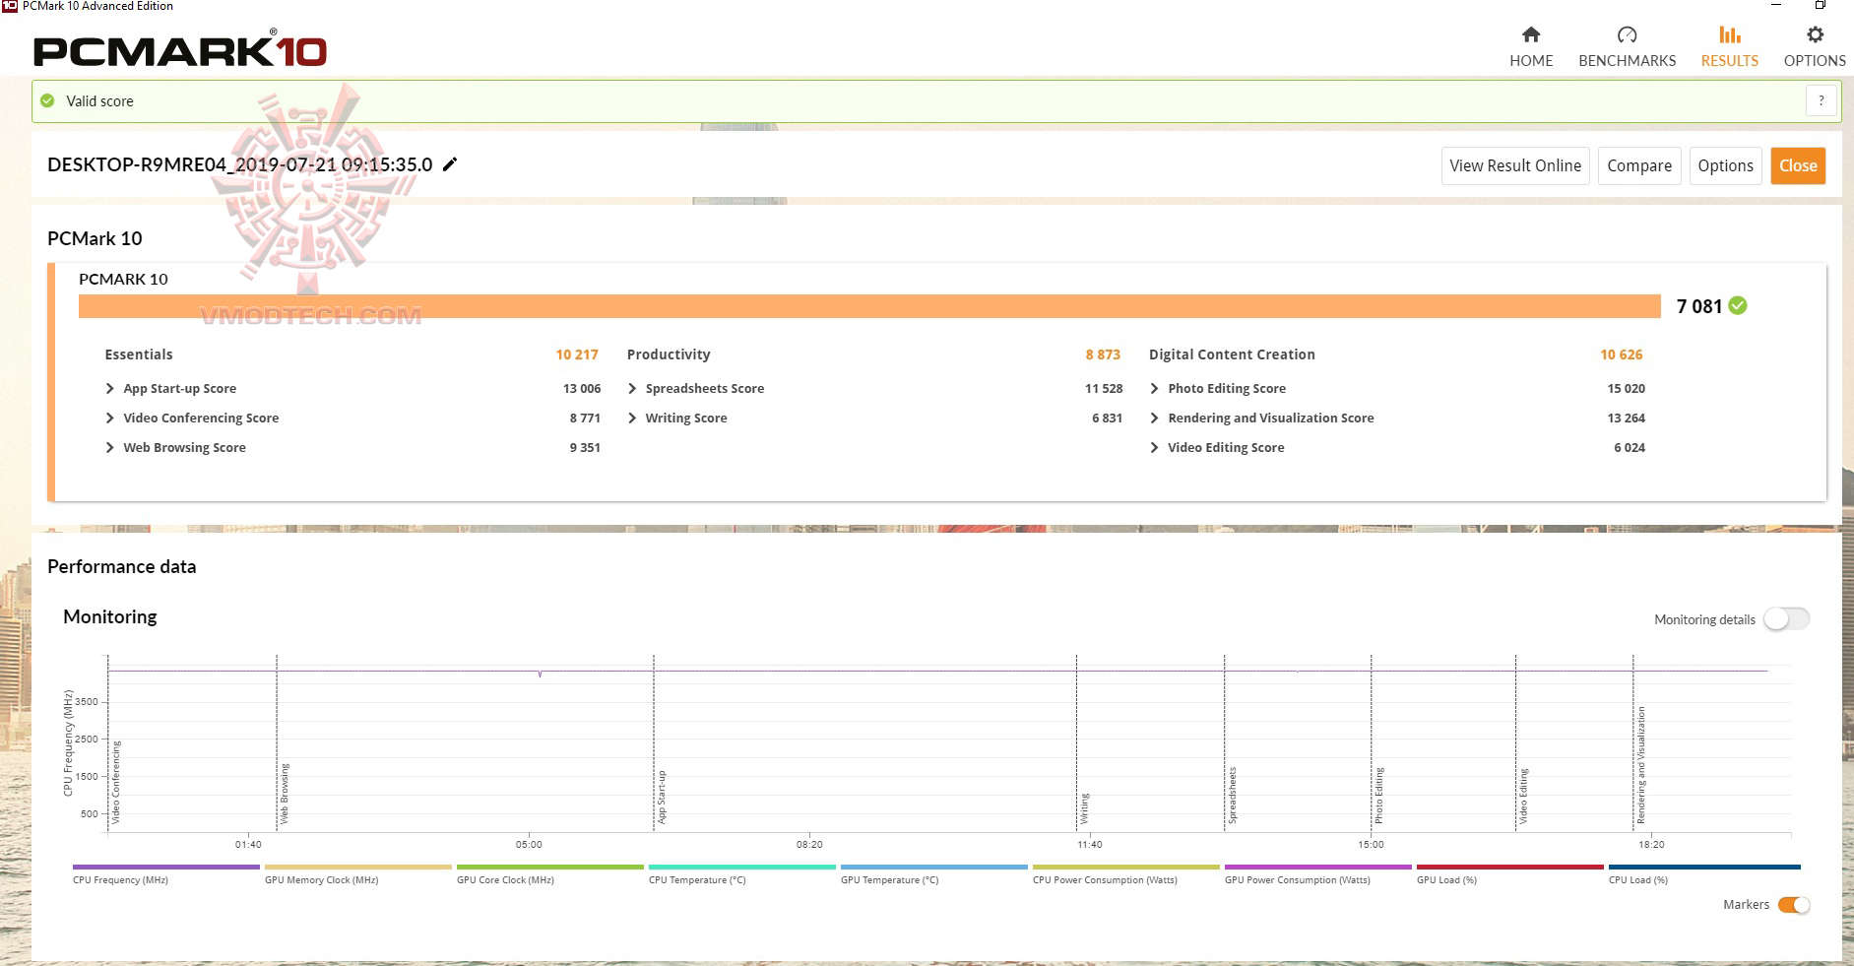The height and width of the screenshot is (966, 1854).
Task: Click the Photo Editing value 15 020
Action: (1627, 389)
